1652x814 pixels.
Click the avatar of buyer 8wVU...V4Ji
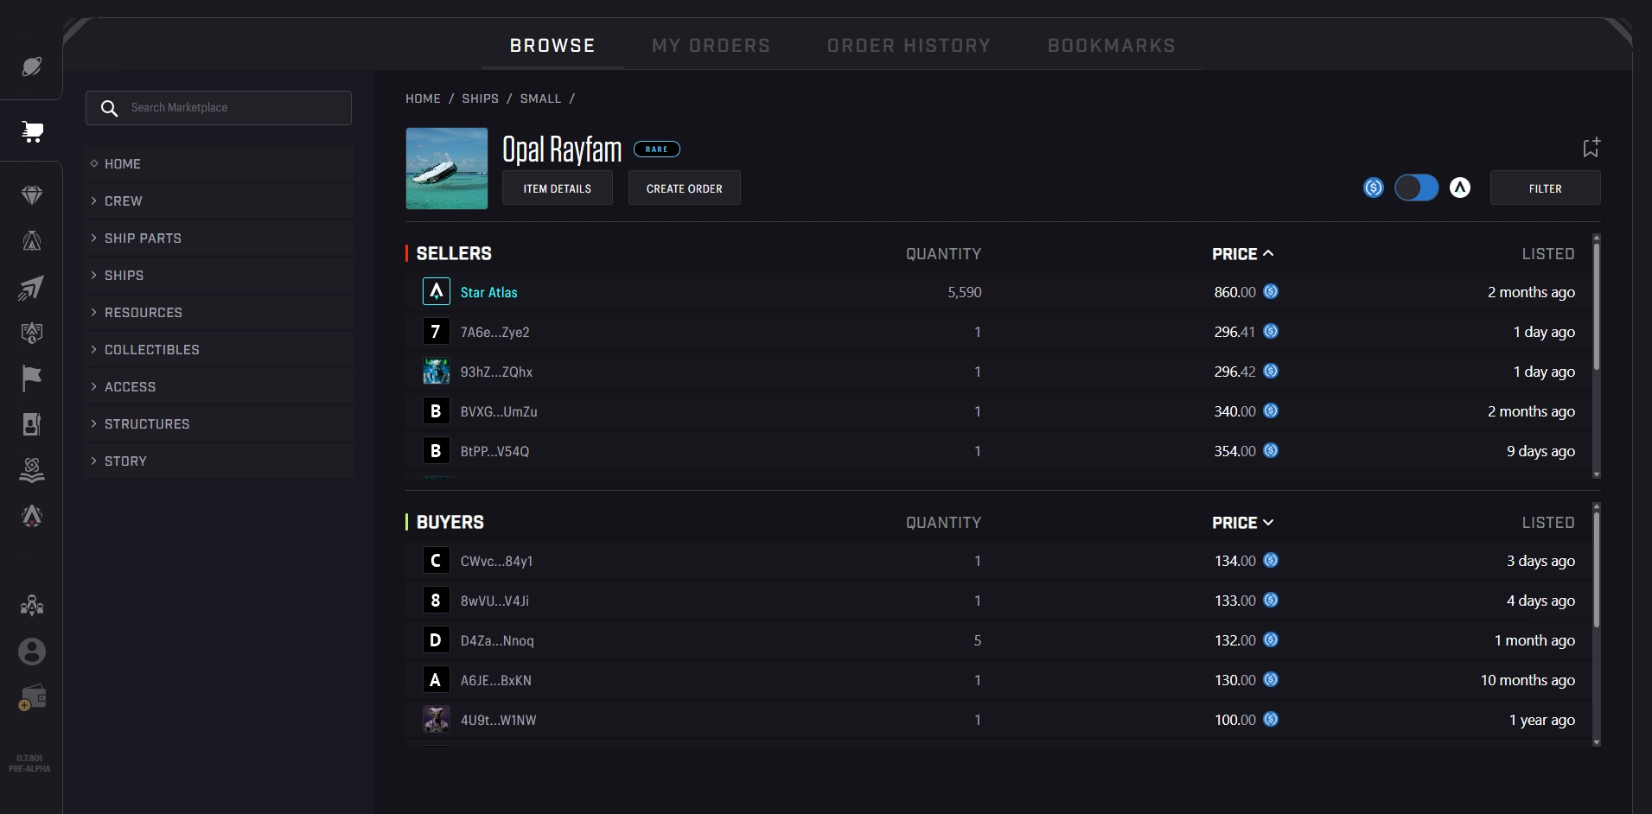pyautogui.click(x=436, y=601)
